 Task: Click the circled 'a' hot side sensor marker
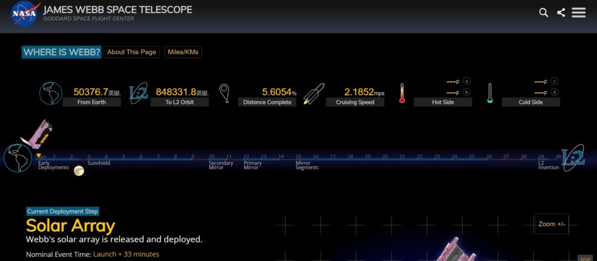coord(467,81)
